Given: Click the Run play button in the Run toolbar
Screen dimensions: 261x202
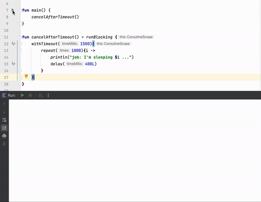Looking at the screenshot, I should point(22,95).
